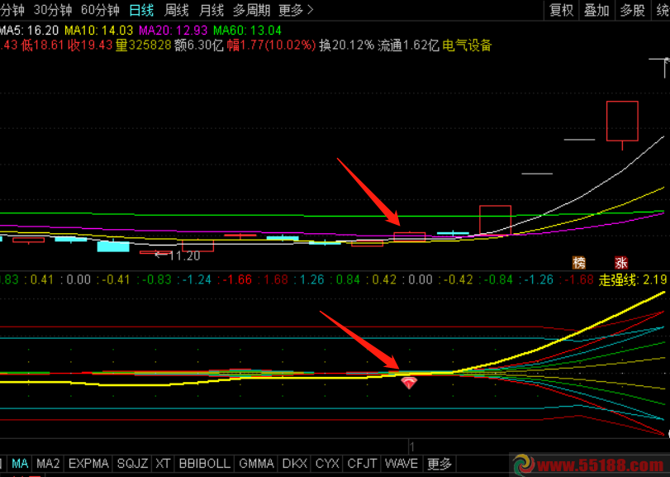Select the 日线 daily chart period
This screenshot has width=670, height=477.
point(141,10)
